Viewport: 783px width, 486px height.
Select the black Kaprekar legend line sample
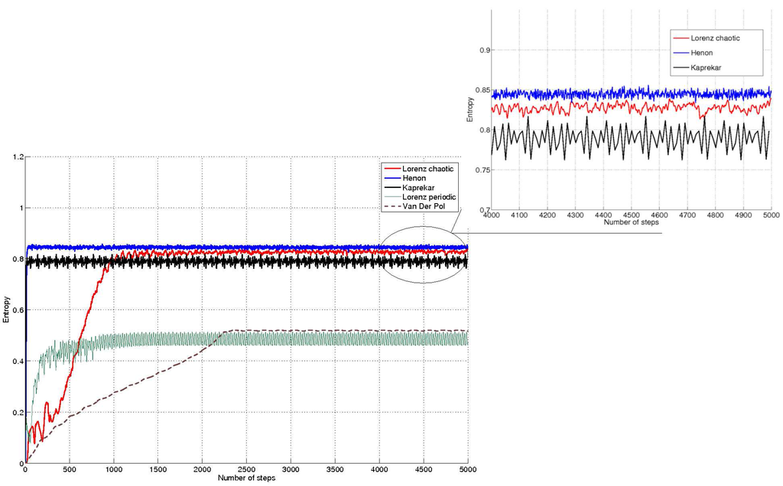(x=392, y=187)
